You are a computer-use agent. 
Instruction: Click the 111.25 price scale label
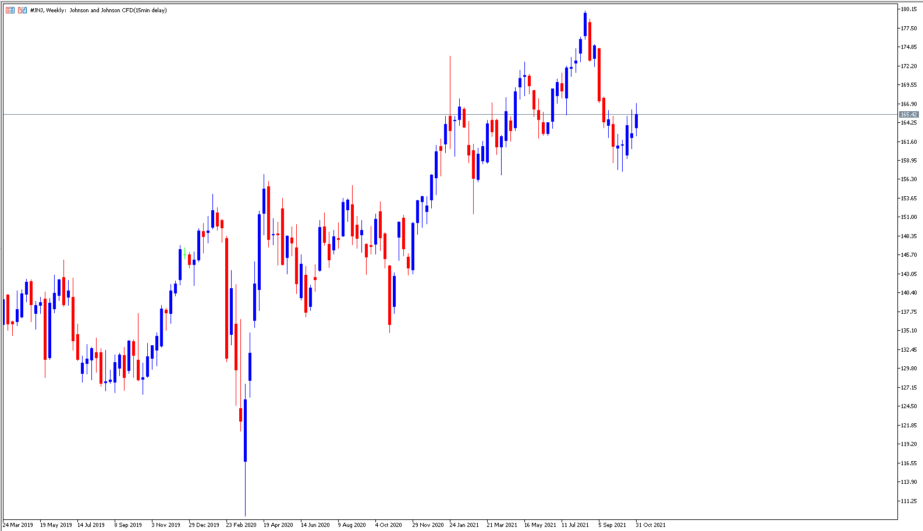908,501
